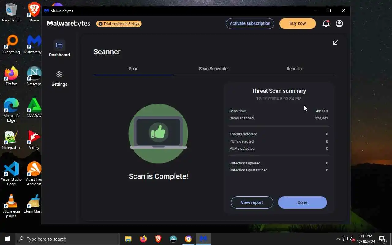The height and width of the screenshot is (245, 392).
Task: Select the Malwarebytes desktop shortcut
Action: [33, 44]
